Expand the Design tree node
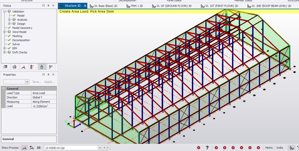Screen dimensions: 299x151 (x=9, y=24)
